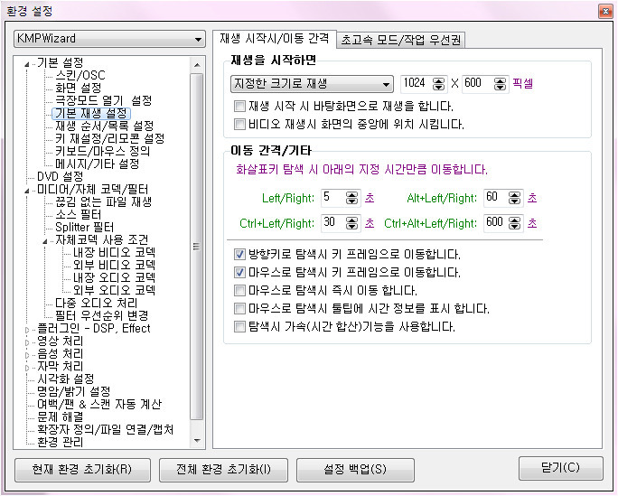
Task: Select 외부 비디오 코덱 tree item
Action: click(x=115, y=265)
